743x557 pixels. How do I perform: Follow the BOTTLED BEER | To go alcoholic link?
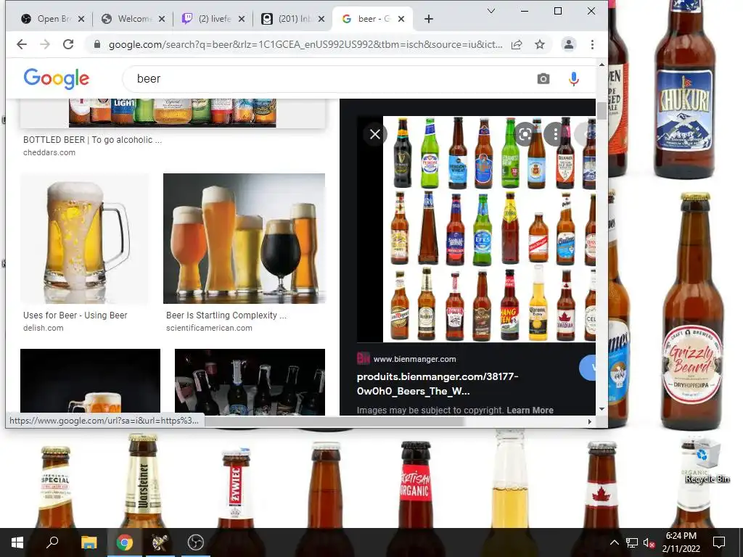[92, 140]
